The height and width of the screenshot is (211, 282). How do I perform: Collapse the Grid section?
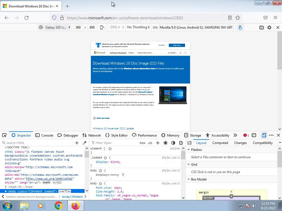point(189,164)
